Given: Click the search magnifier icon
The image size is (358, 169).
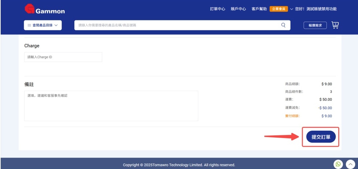Looking at the screenshot, I should pyautogui.click(x=283, y=25).
